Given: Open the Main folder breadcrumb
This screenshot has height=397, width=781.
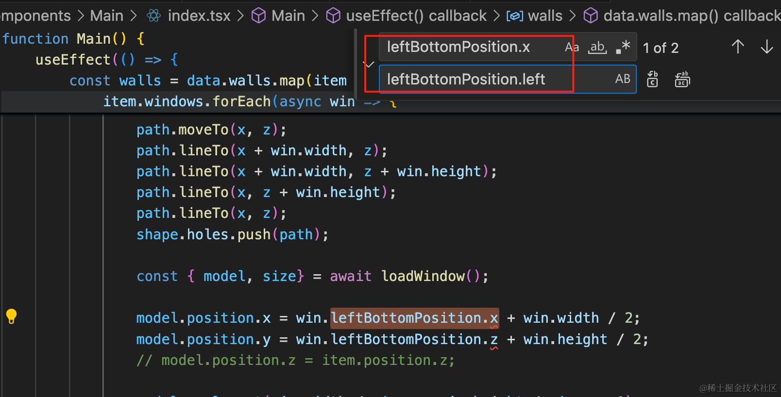Looking at the screenshot, I should pyautogui.click(x=107, y=16).
